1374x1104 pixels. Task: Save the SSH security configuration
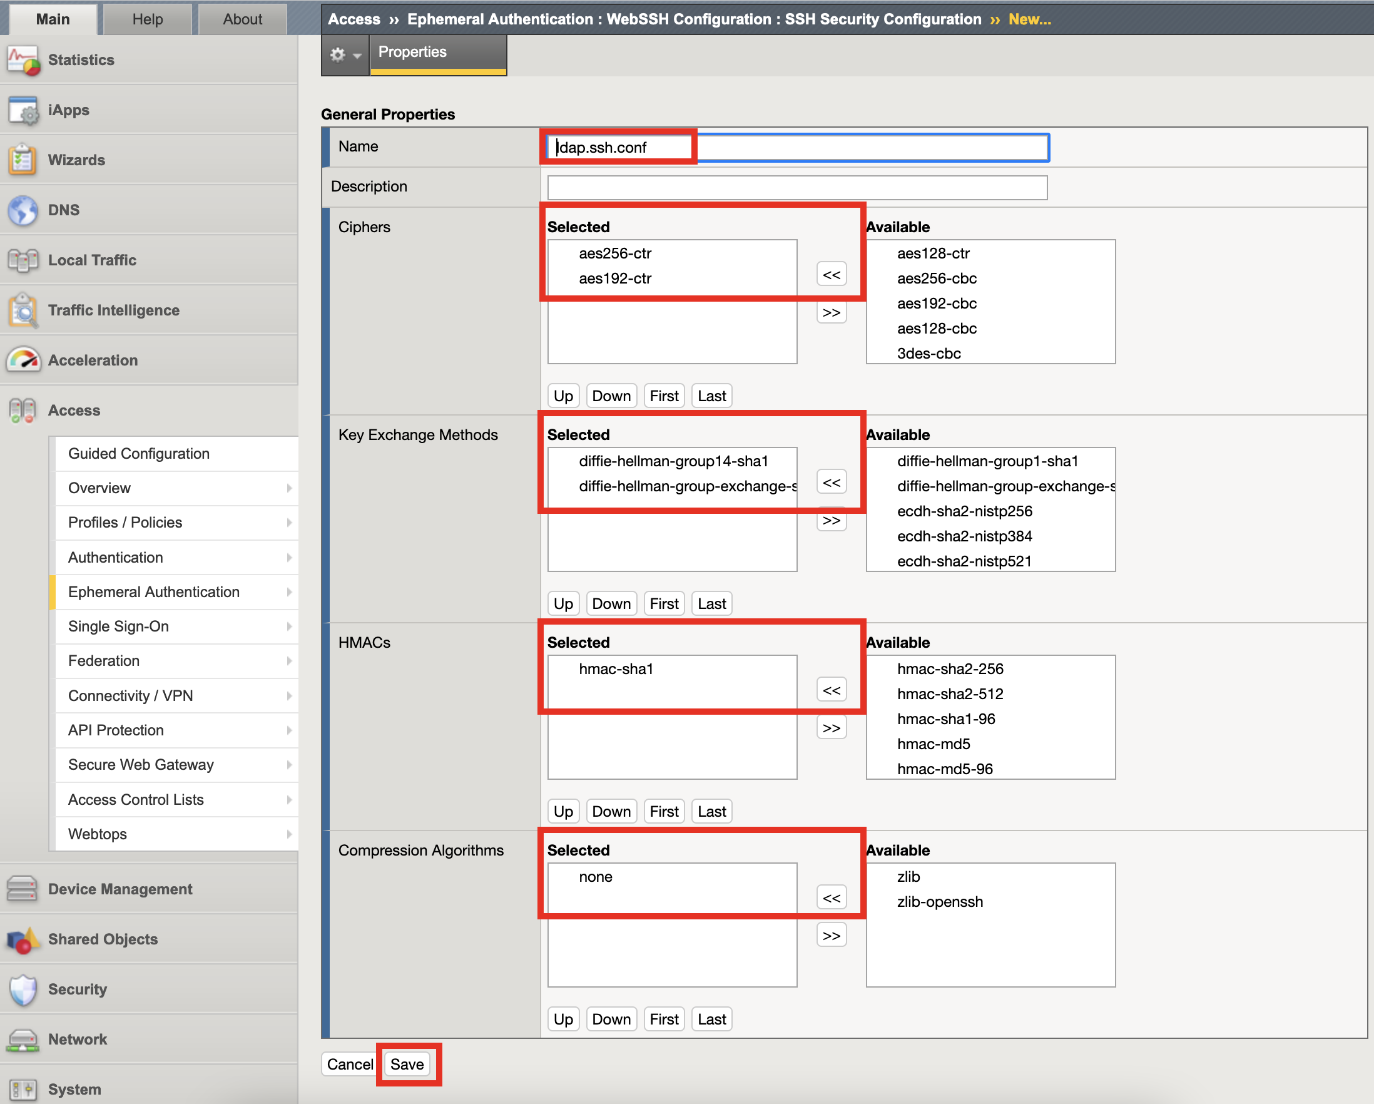[x=407, y=1065]
